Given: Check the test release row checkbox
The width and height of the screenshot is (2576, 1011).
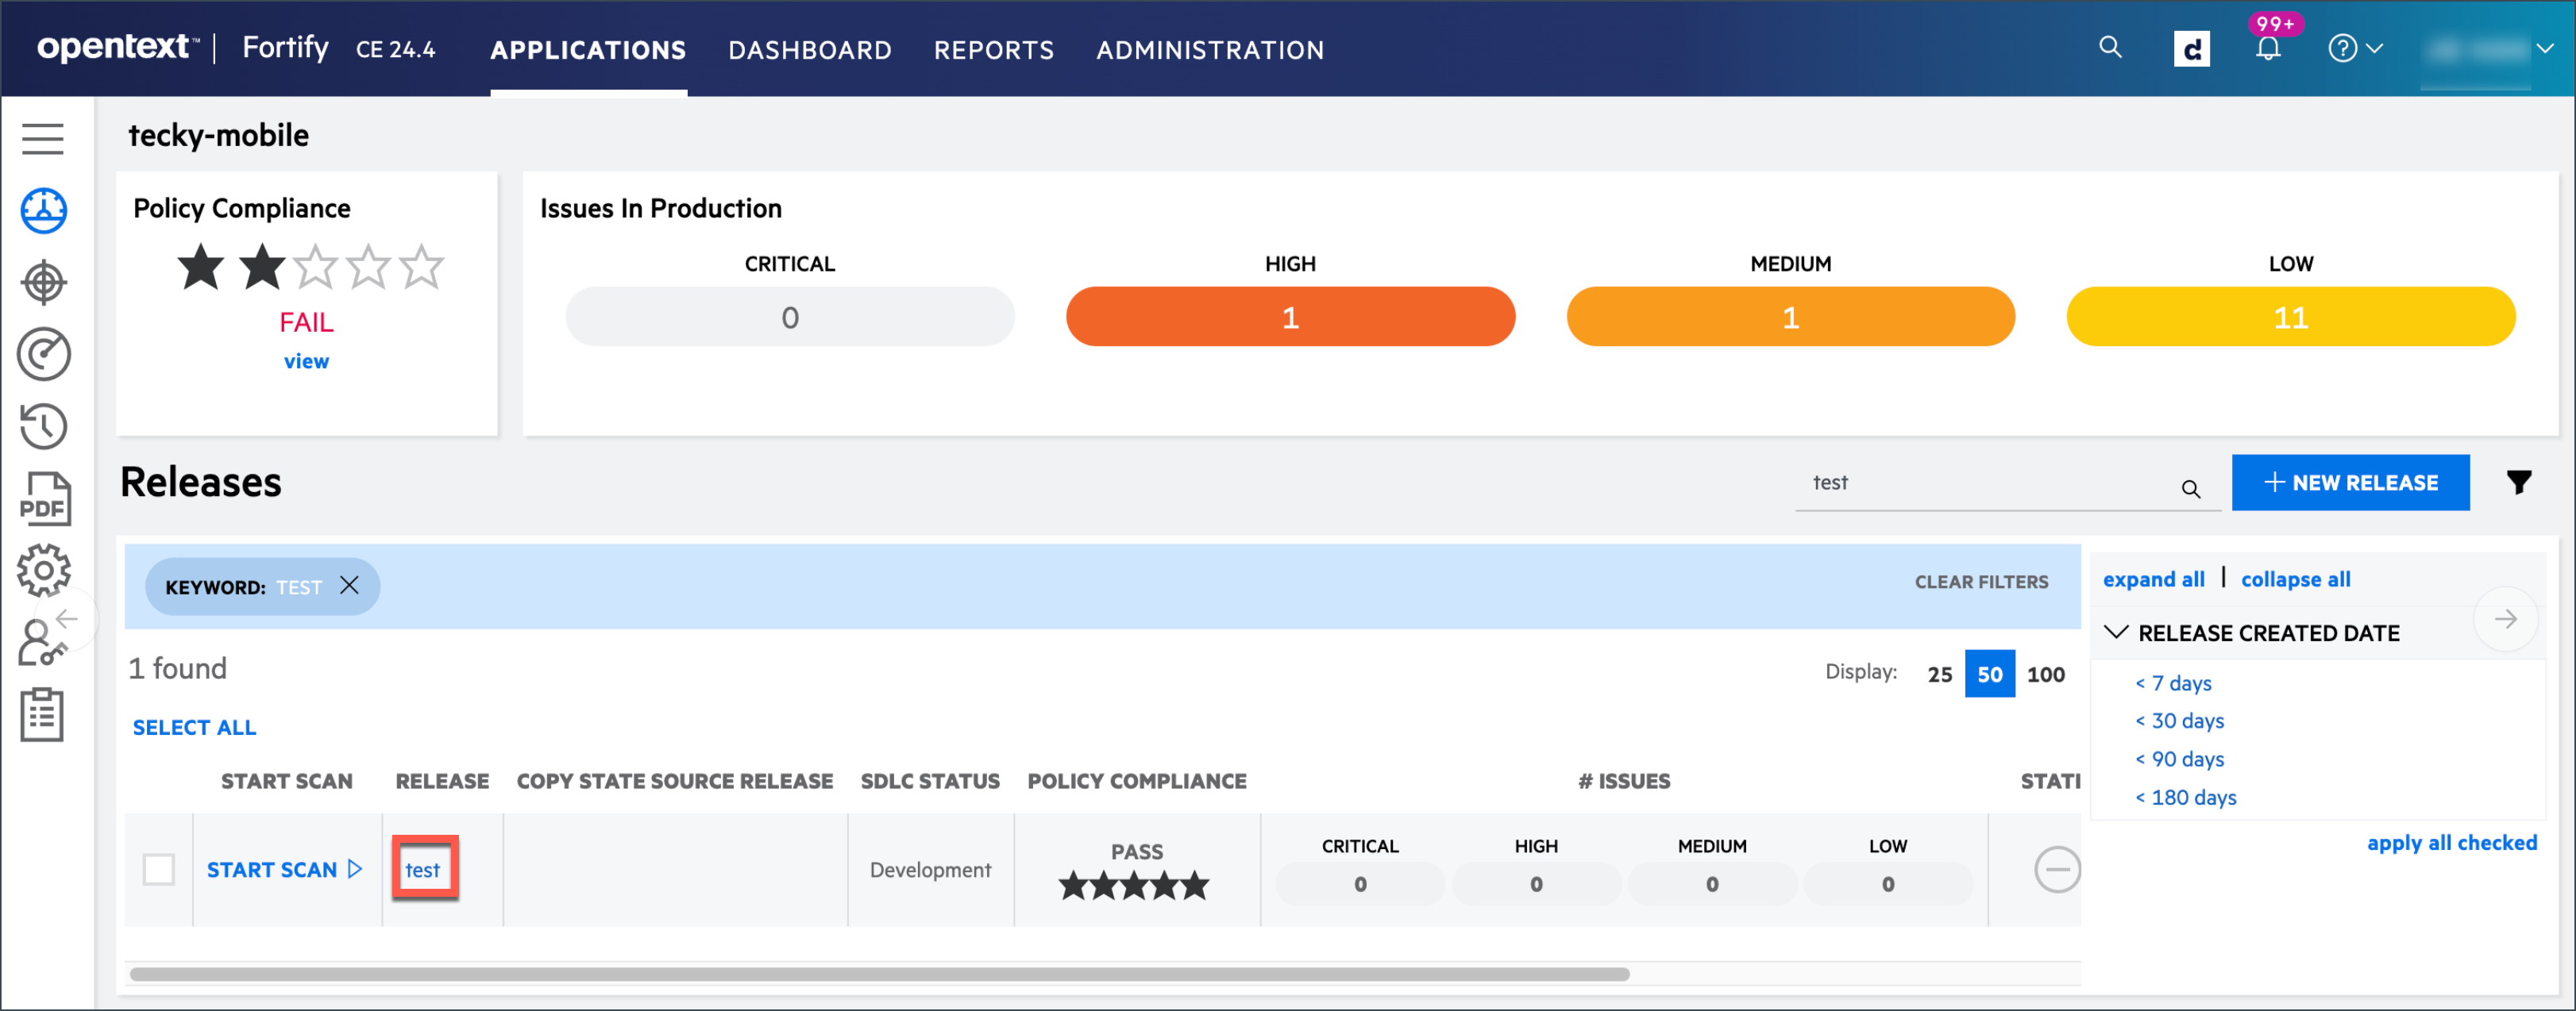Looking at the screenshot, I should click(x=159, y=869).
